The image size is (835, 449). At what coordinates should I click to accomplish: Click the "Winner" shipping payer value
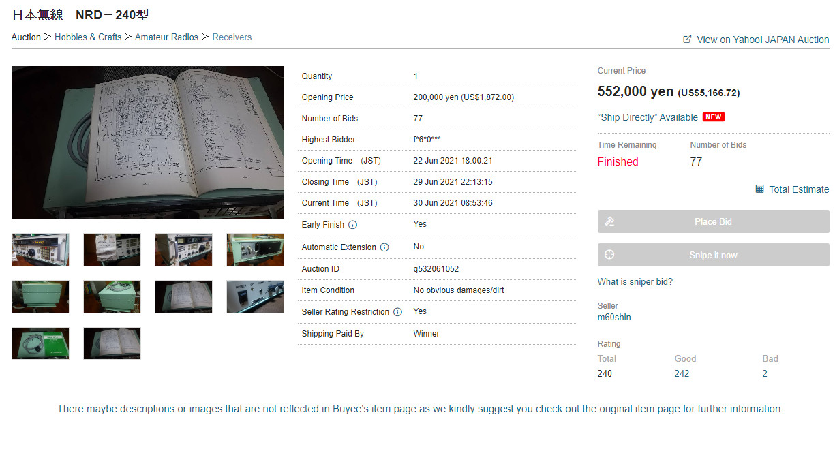[427, 334]
